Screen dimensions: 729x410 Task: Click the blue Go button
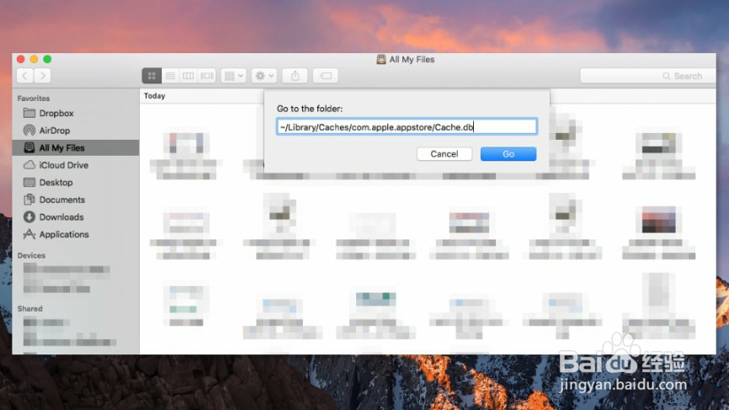point(508,154)
